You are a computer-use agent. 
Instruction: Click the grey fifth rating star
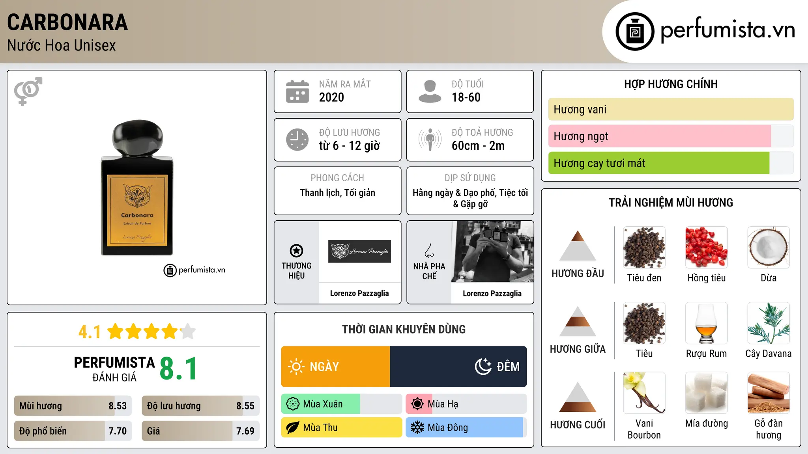188,331
